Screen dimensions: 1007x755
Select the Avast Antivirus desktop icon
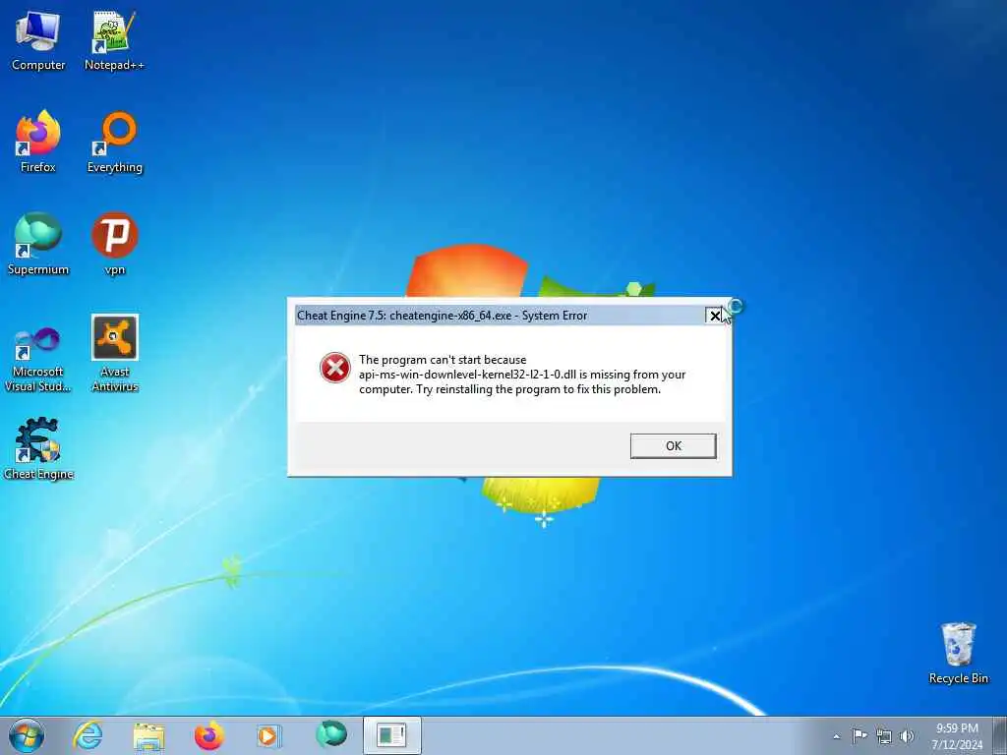tap(114, 353)
